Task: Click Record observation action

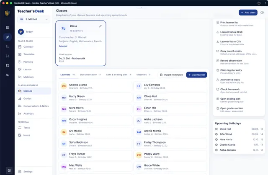Action: [x=239, y=62]
